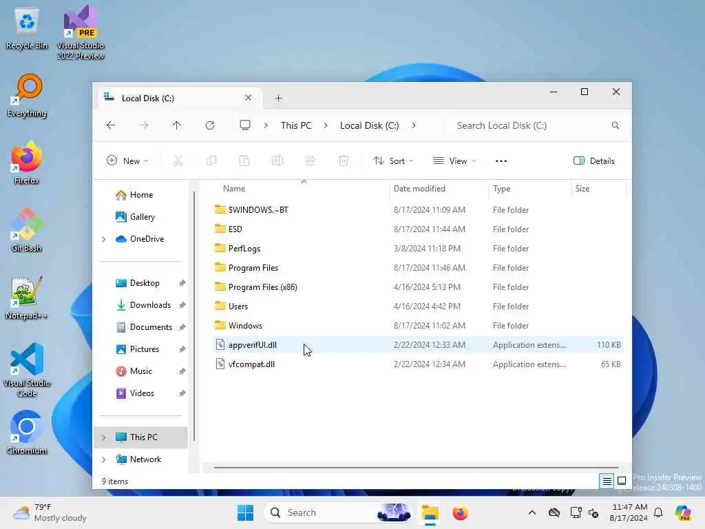Click the Copy icon in toolbar

211,160
